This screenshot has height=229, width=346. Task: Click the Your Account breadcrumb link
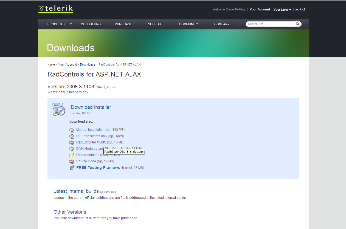[67, 64]
